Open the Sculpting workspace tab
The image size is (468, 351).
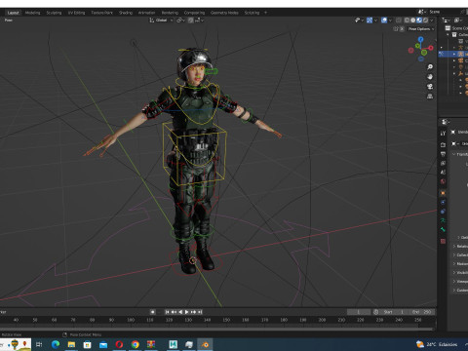[x=54, y=13]
